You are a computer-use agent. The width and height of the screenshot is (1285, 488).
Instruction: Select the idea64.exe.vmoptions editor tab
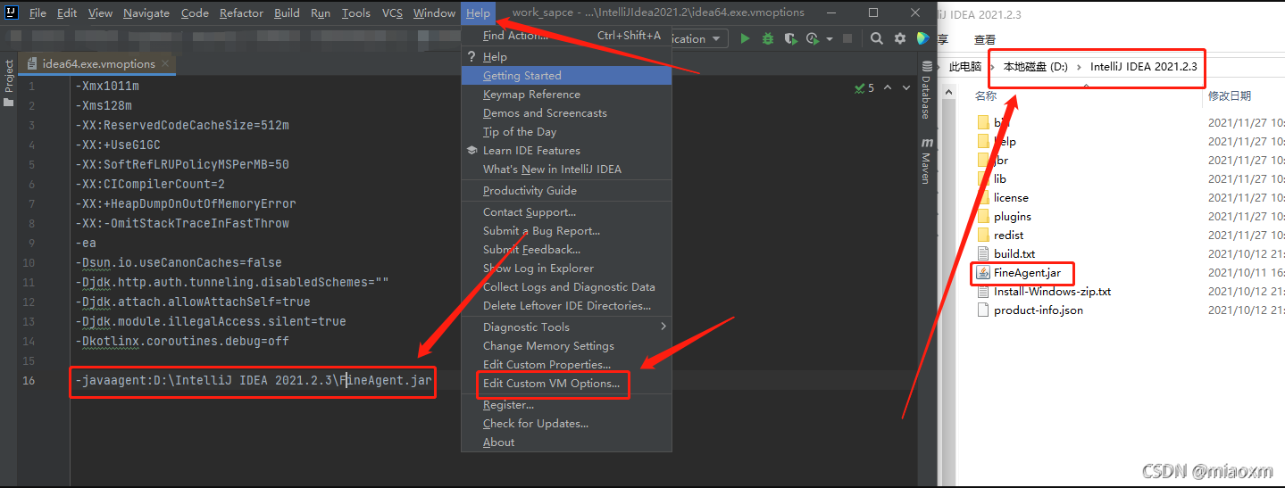[98, 64]
